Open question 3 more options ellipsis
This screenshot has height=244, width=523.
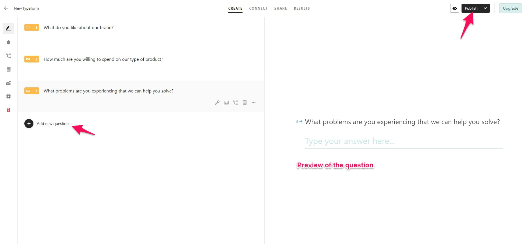[254, 103]
